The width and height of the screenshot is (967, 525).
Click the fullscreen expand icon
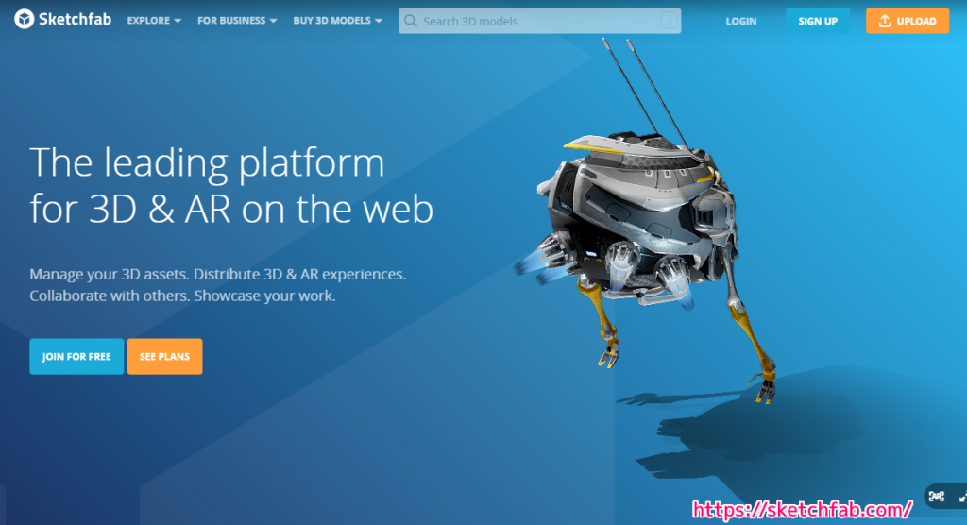962,497
